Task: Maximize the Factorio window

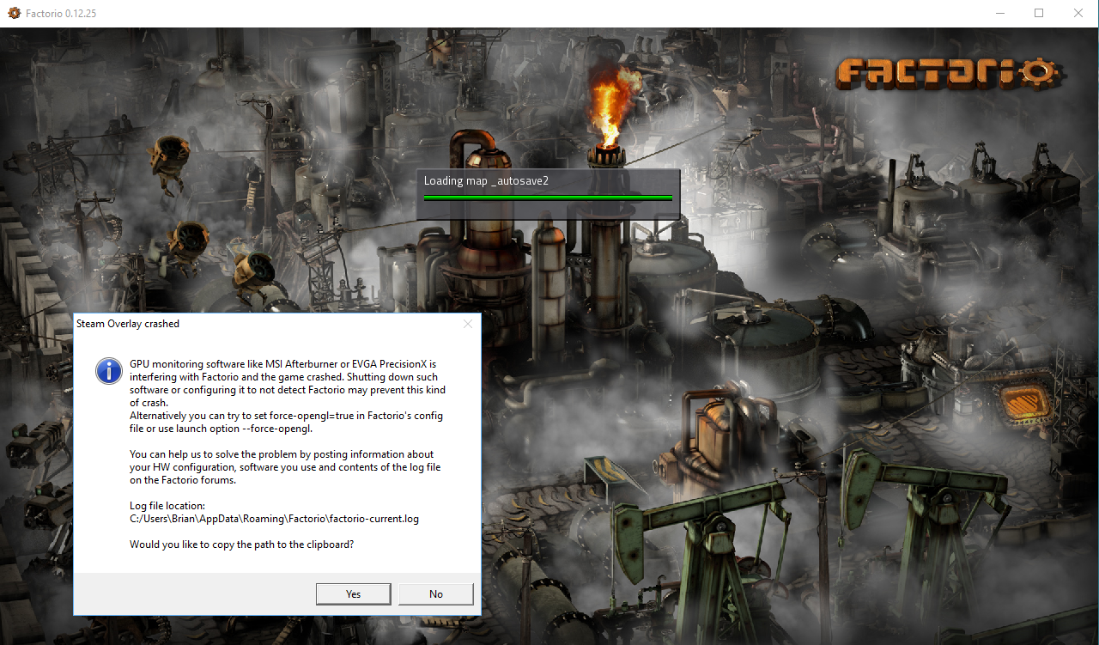Action: 1039,14
